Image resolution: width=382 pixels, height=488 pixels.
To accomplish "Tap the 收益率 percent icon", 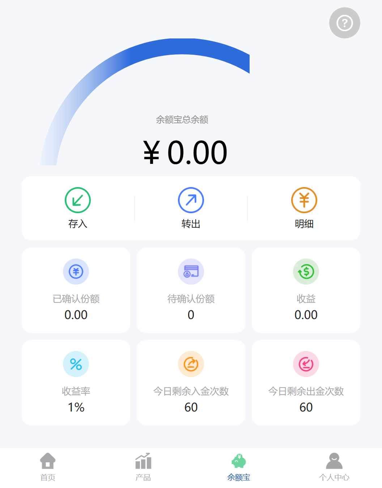I will (76, 364).
